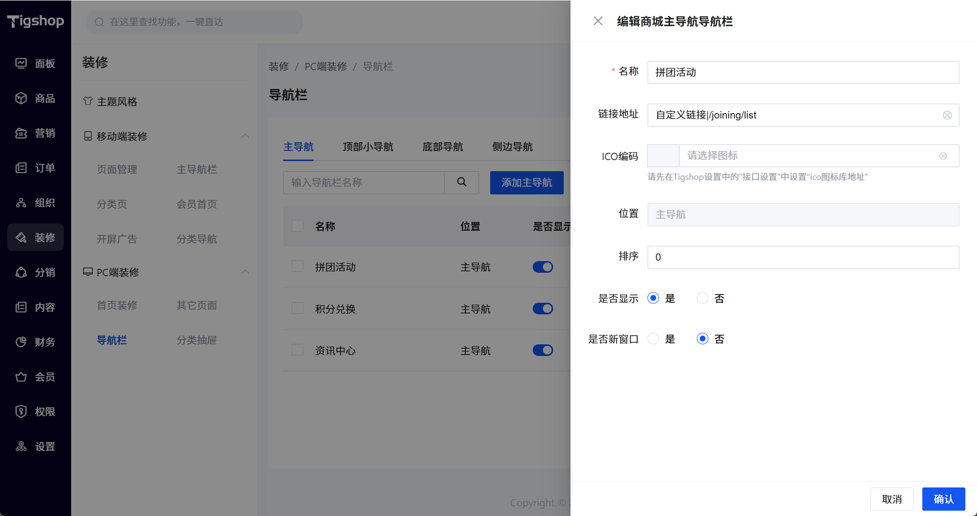The image size is (977, 516).
Task: Toggle display switch for 积分兑换 row
Action: pos(542,309)
